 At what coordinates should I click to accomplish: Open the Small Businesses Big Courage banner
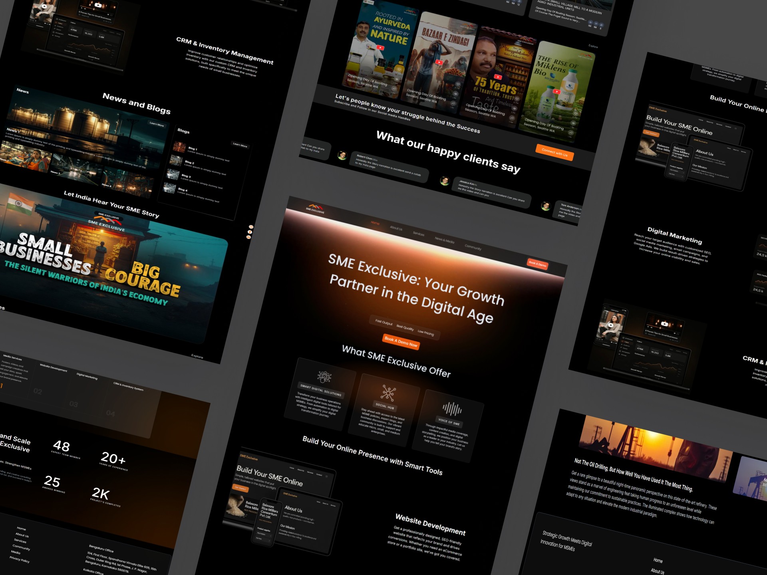point(108,268)
